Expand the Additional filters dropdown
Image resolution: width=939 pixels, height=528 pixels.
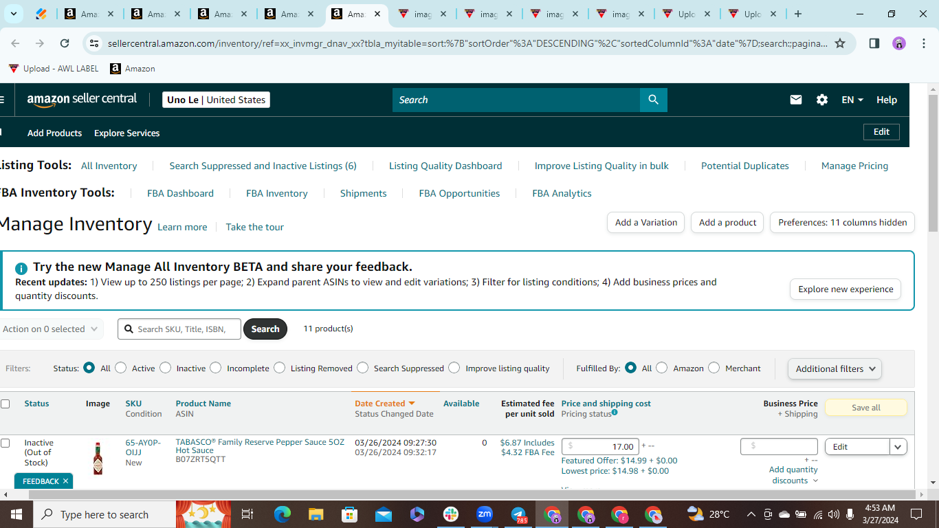click(x=835, y=368)
